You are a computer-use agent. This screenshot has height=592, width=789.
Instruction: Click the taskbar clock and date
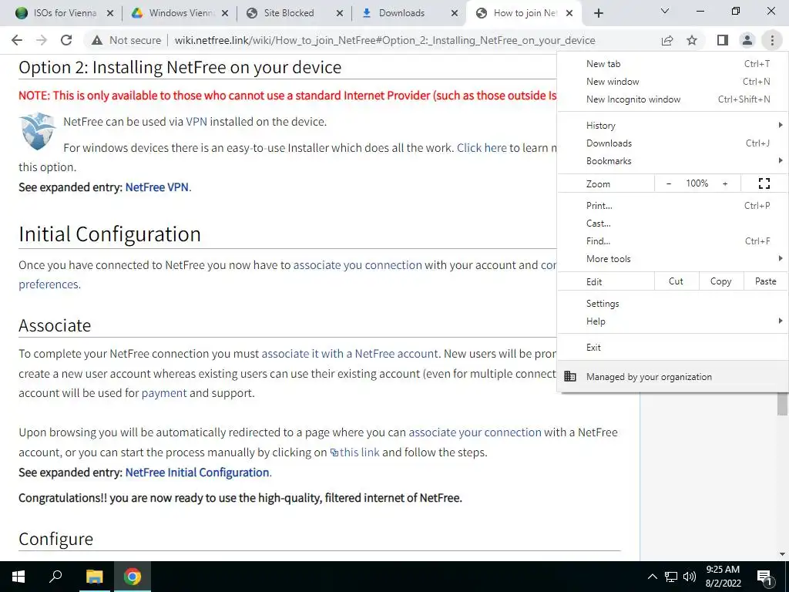[x=723, y=577]
